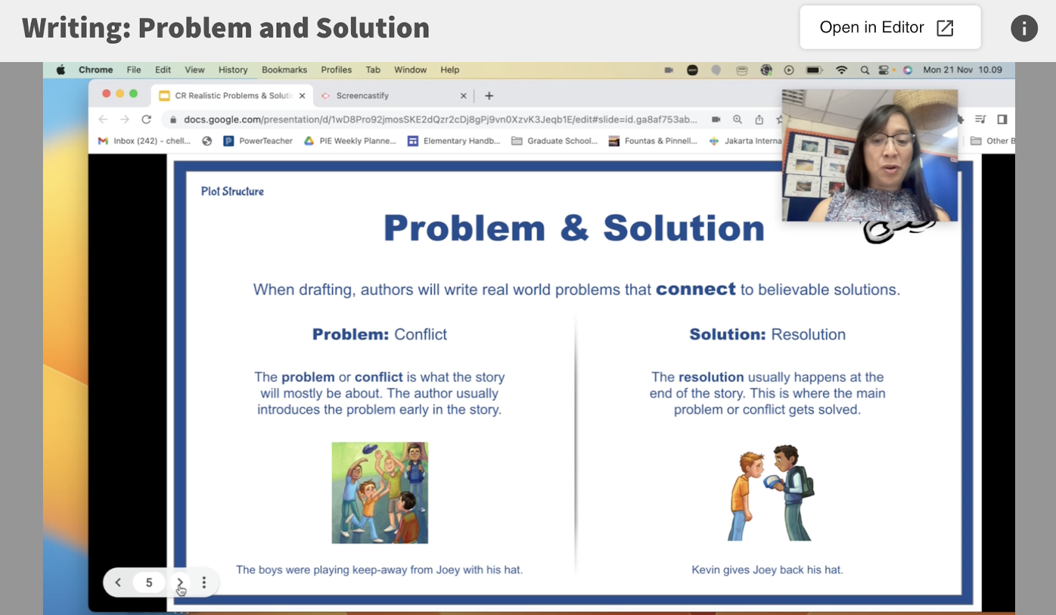
Task: Click the Plot Structure label on slide
Action: [x=232, y=191]
